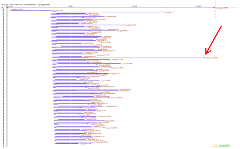Click the pyfd15 task label
The image size is (240, 149).
pyautogui.click(x=130, y=25)
